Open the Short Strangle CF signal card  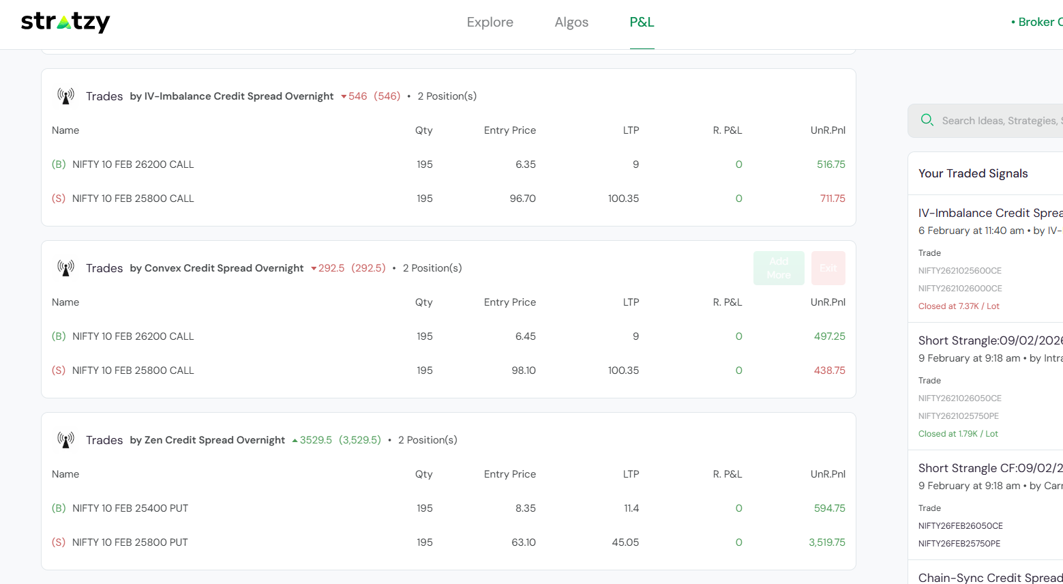click(989, 468)
